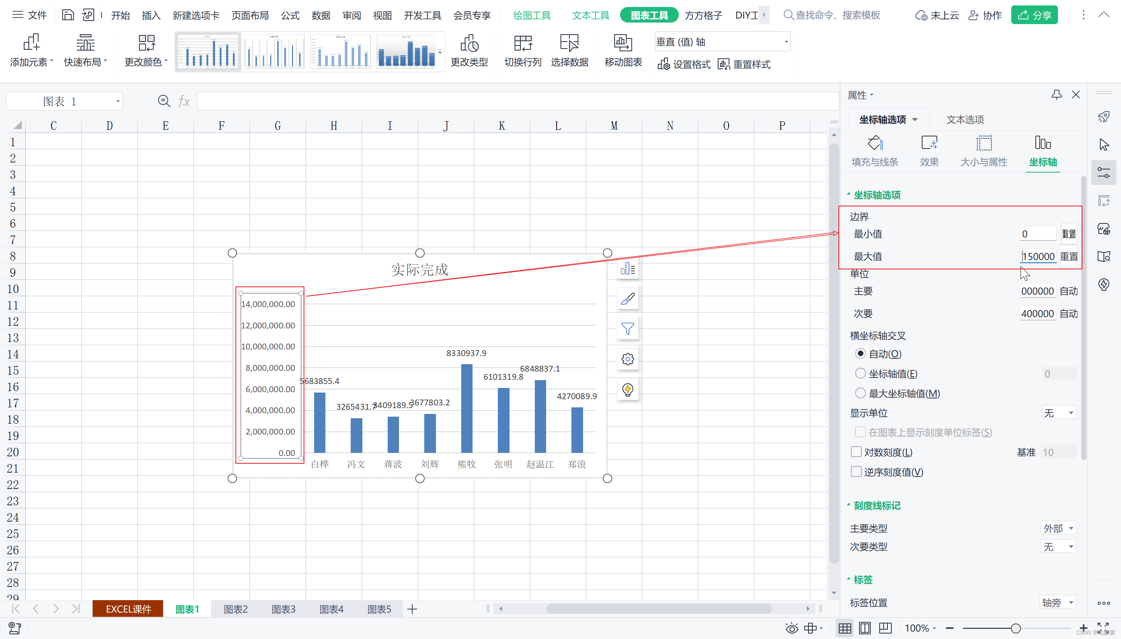Click the zoom out minus button
This screenshot has width=1121, height=639.
tap(950, 628)
